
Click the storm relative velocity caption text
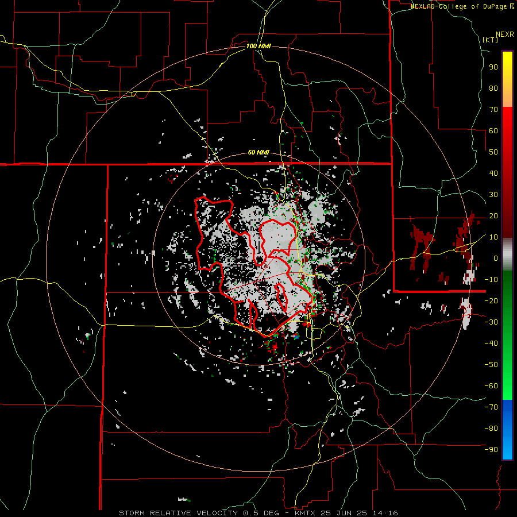coord(258,513)
